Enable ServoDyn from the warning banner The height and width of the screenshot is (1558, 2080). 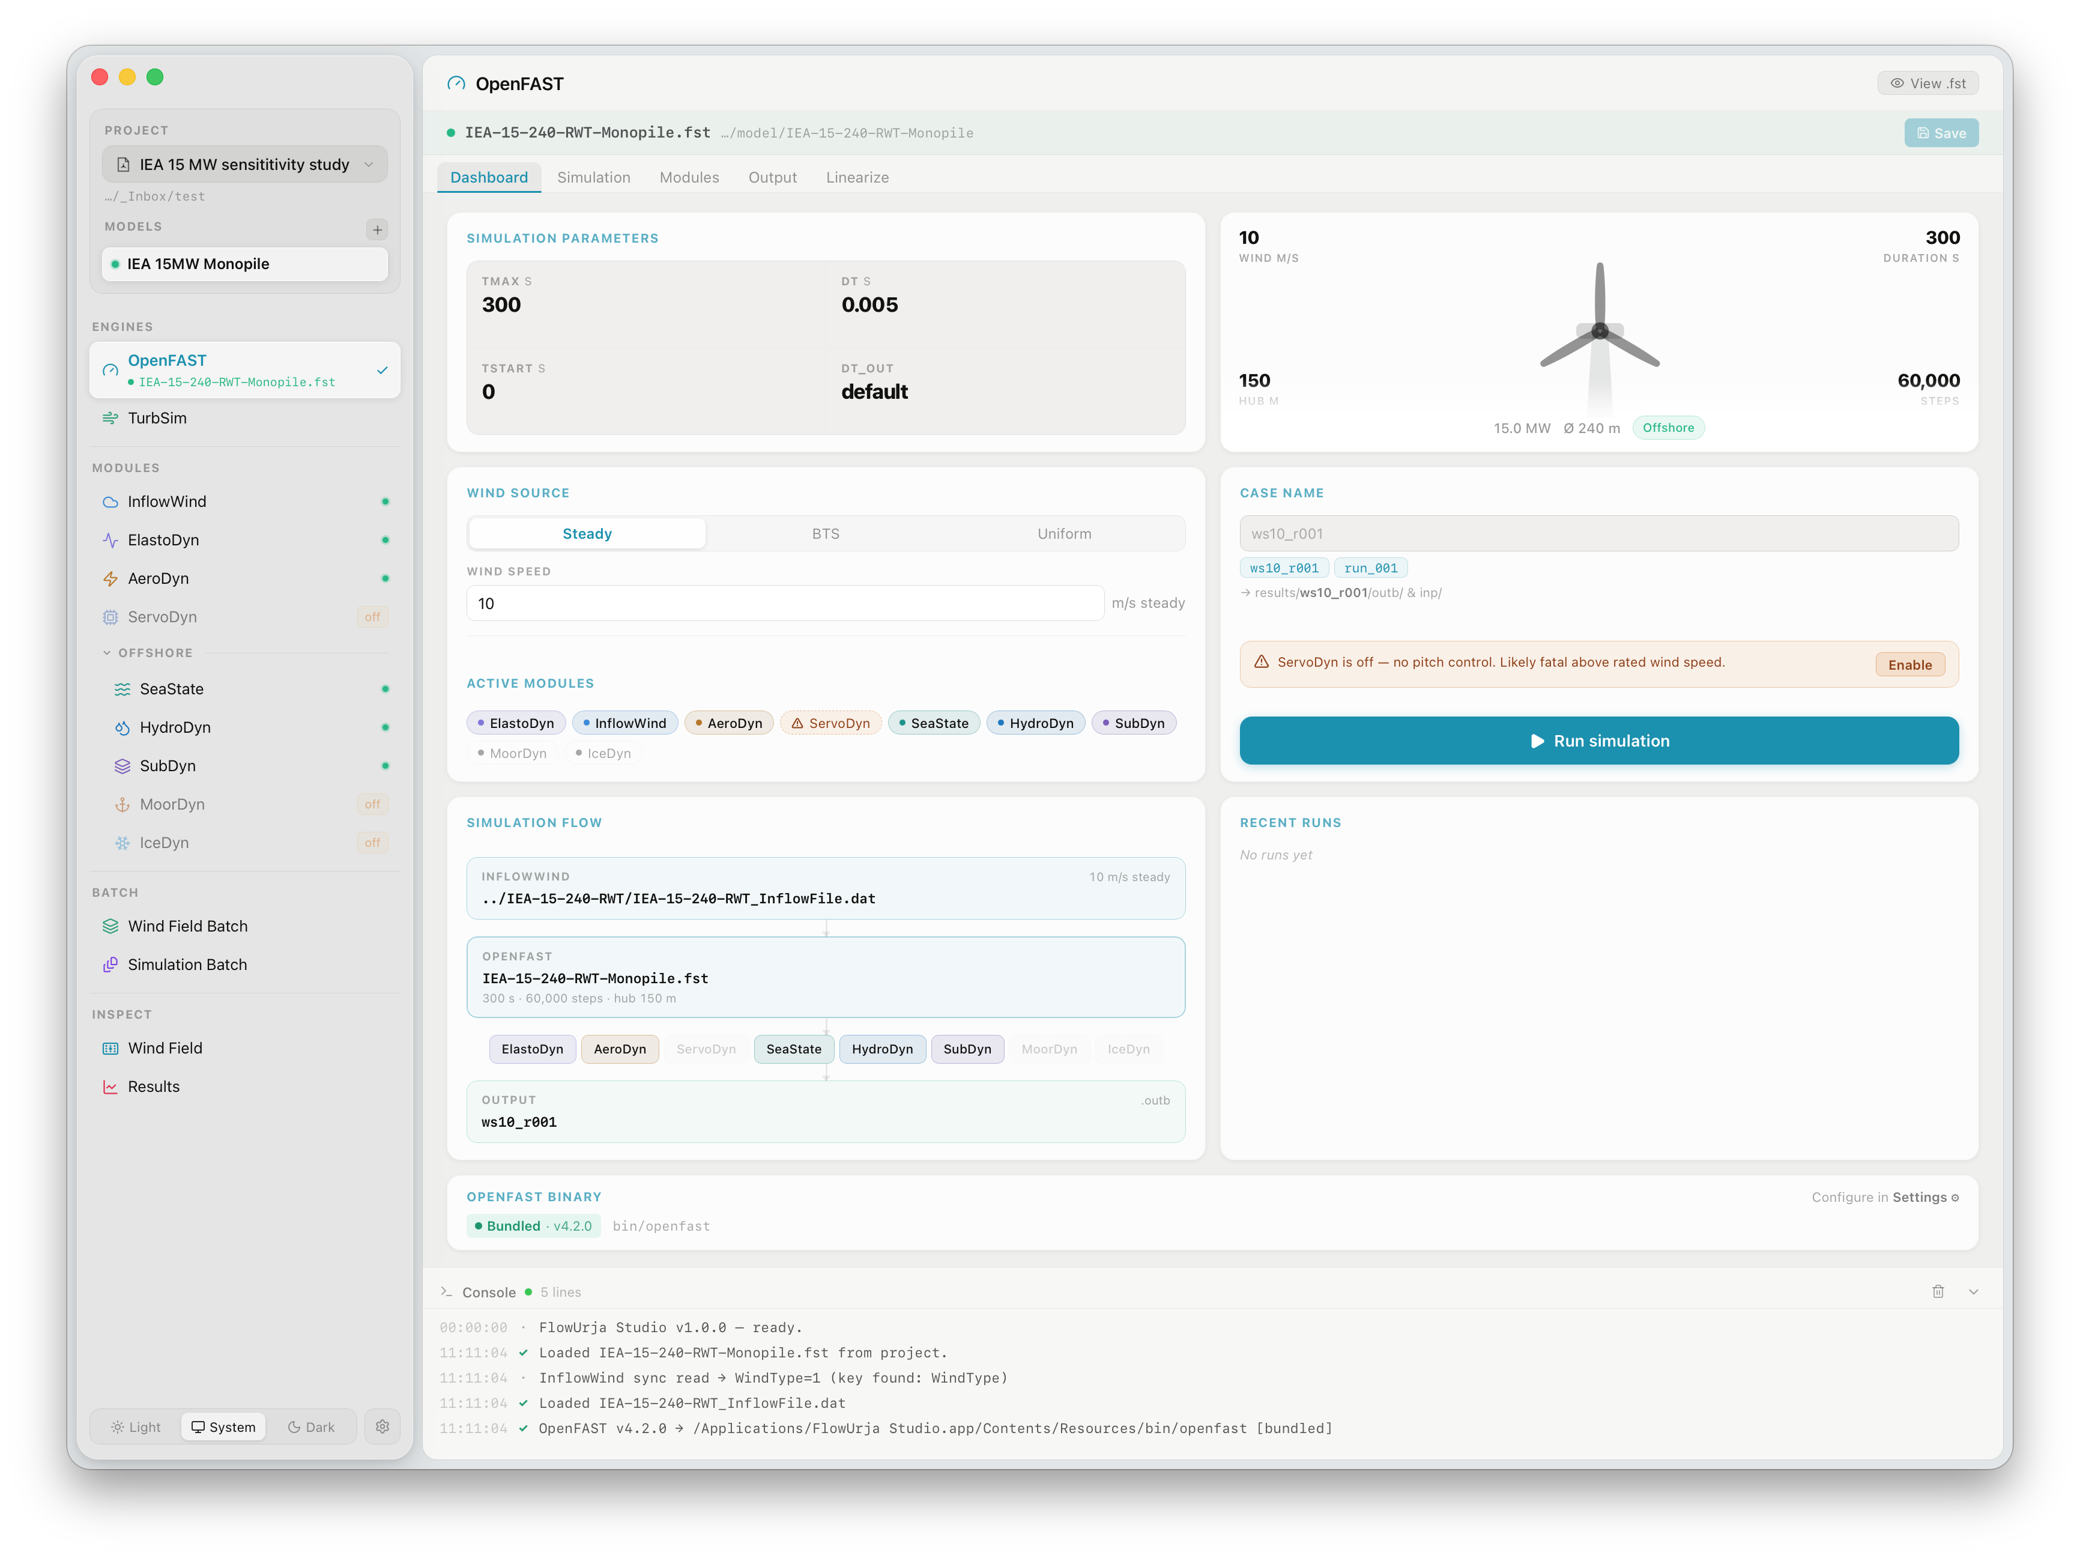pos(1909,665)
